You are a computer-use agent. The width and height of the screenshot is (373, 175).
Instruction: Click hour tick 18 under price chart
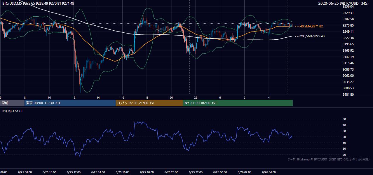pos(147,97)
